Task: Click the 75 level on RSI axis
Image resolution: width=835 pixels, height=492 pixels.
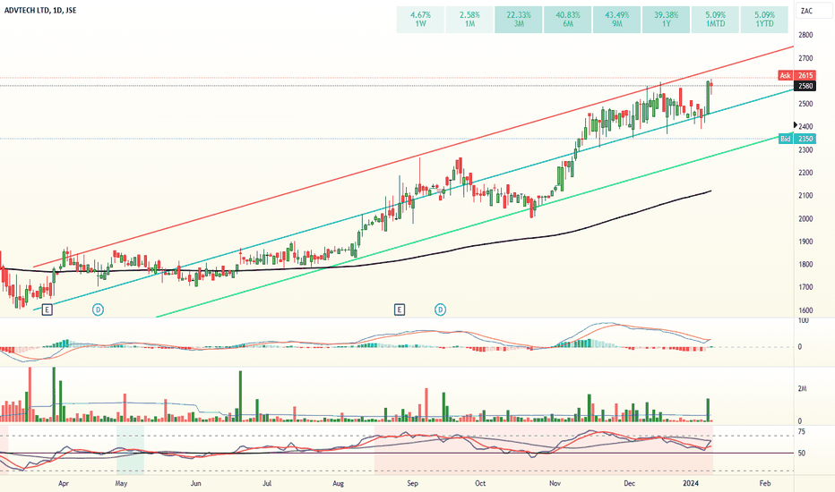Action: tap(802, 432)
